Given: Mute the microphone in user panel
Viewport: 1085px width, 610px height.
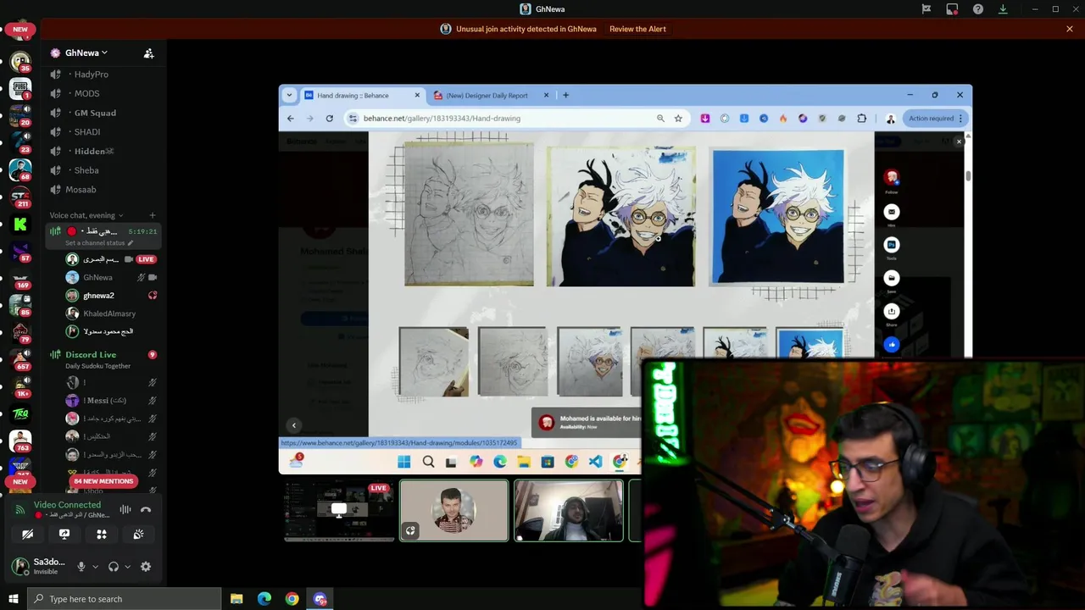Looking at the screenshot, I should point(81,567).
